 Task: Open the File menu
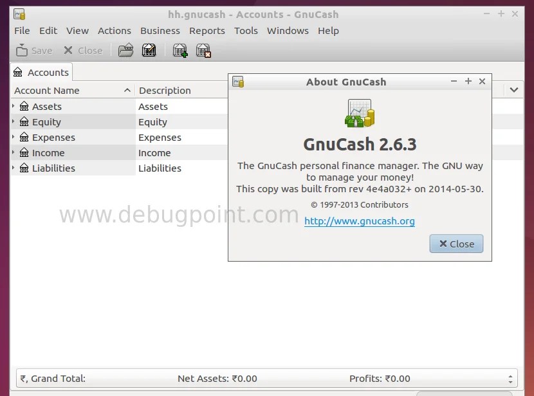[22, 31]
